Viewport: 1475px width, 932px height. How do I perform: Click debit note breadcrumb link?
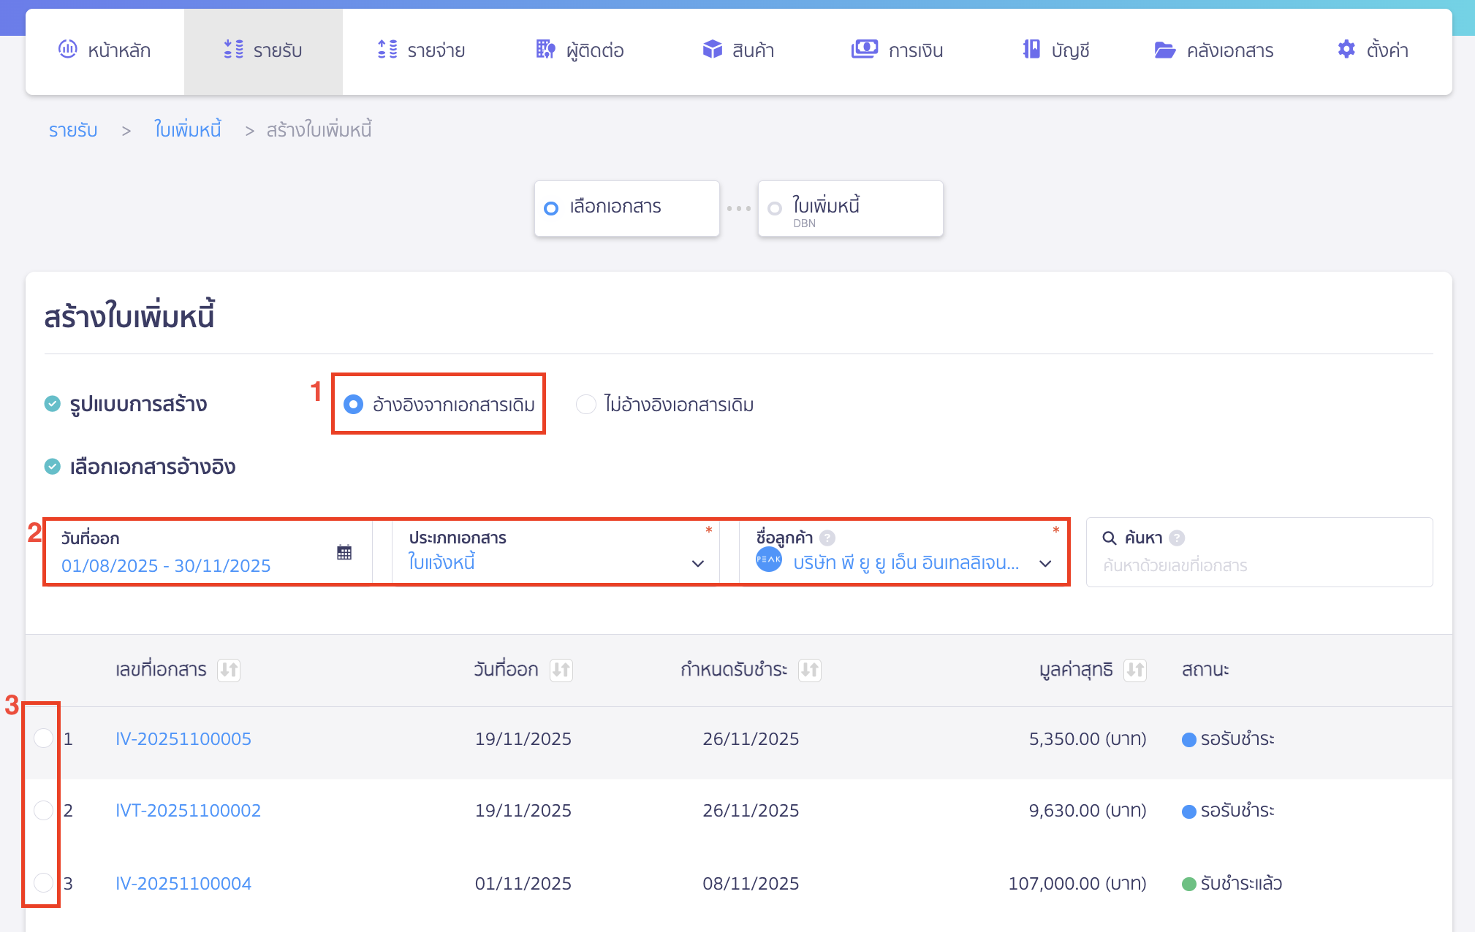click(x=187, y=130)
